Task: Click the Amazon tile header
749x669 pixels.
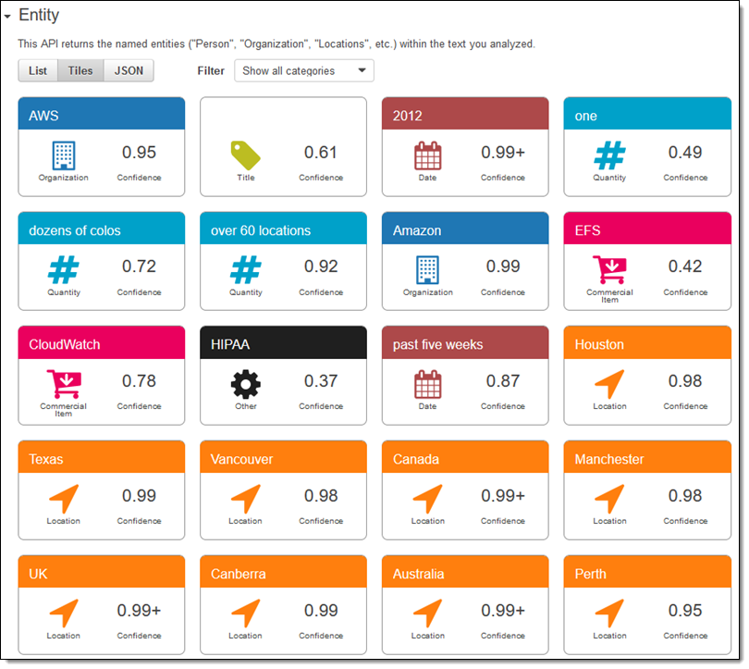Action: [x=465, y=229]
